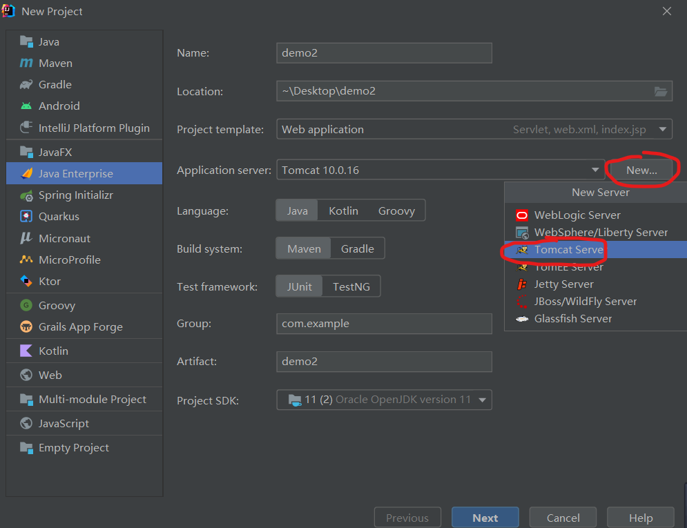This screenshot has width=687, height=528.
Task: Click the WebSphere/Liberty Server icon
Action: click(x=522, y=233)
